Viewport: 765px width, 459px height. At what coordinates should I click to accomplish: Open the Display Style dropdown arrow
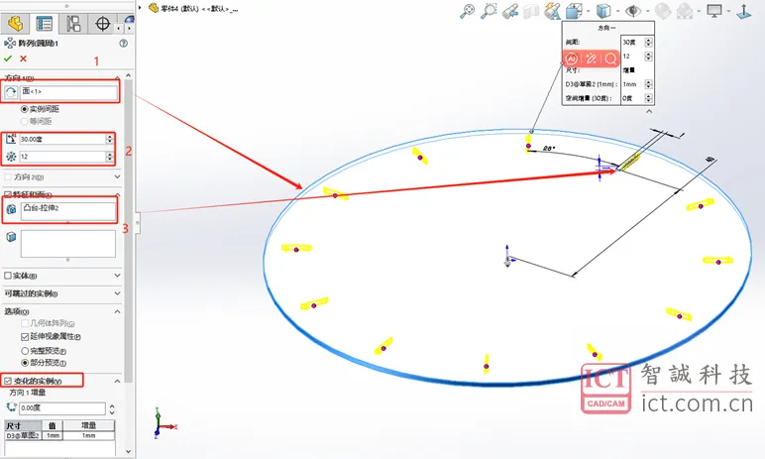click(618, 11)
